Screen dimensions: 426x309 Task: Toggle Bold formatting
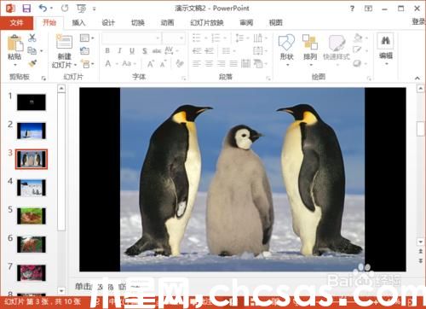107,50
